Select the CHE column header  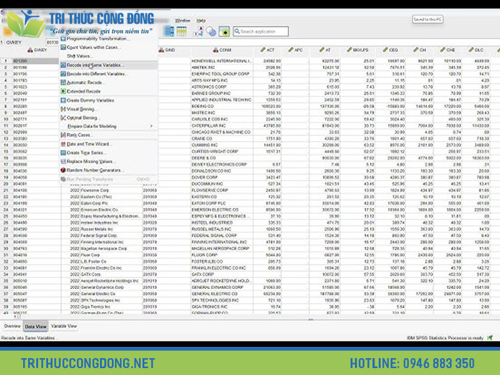click(447, 50)
